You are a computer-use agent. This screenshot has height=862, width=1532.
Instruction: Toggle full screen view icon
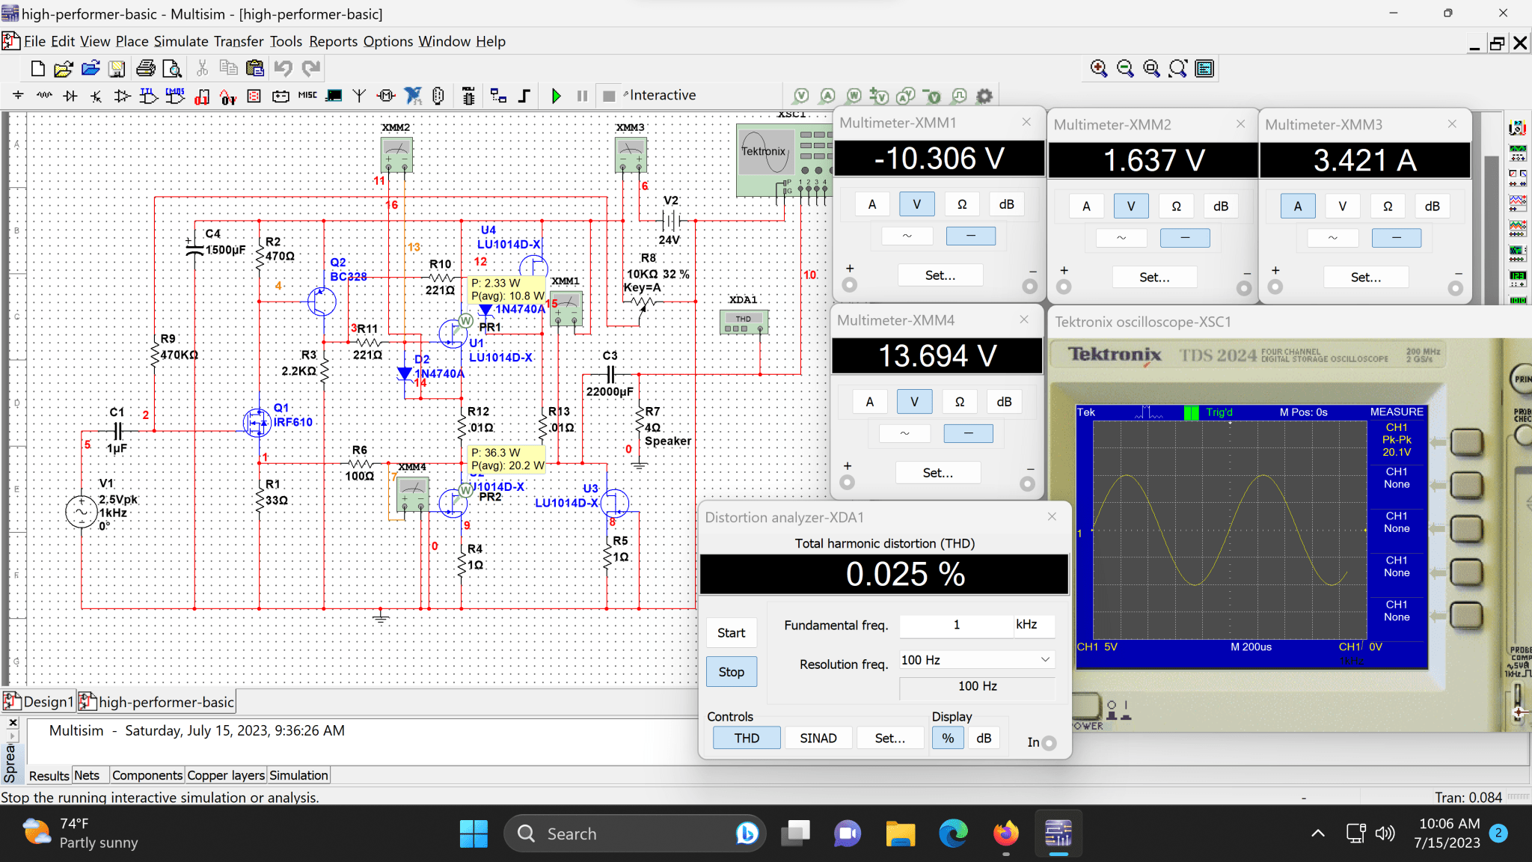pyautogui.click(x=1204, y=69)
